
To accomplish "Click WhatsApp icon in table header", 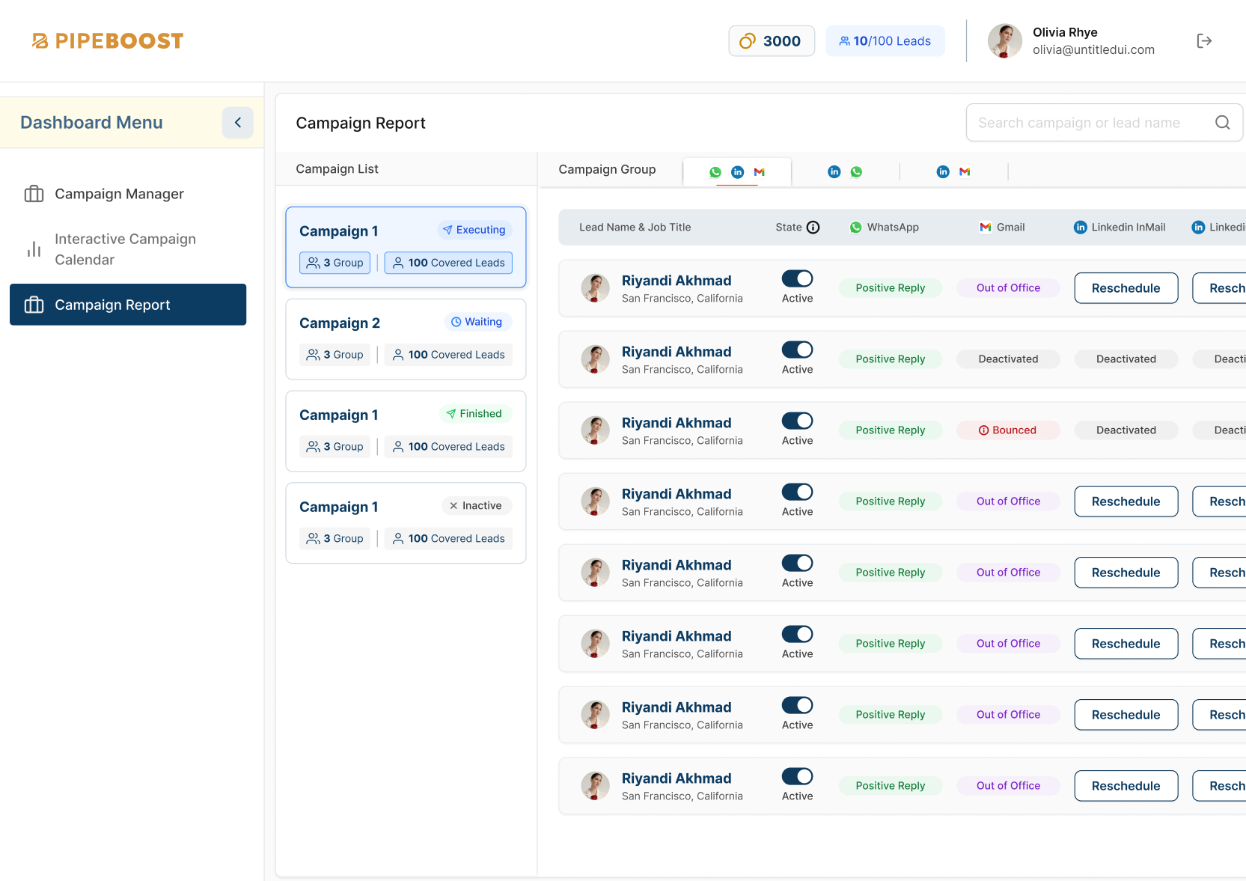I will tap(856, 228).
